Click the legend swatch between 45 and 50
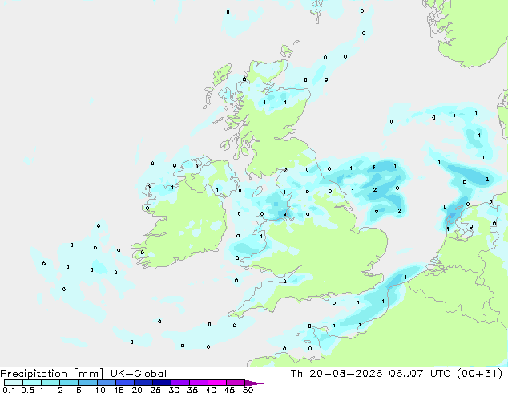 (x=236, y=383)
